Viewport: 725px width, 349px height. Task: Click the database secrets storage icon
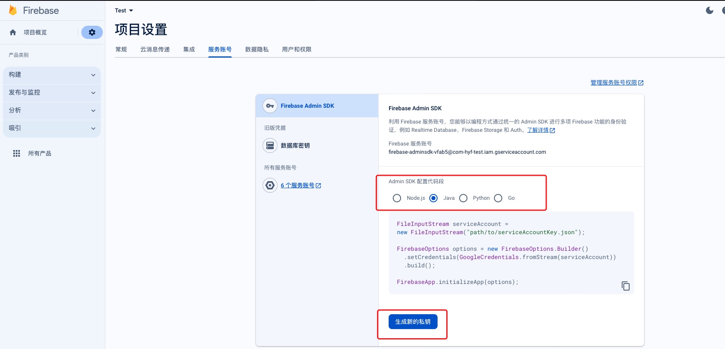(270, 145)
